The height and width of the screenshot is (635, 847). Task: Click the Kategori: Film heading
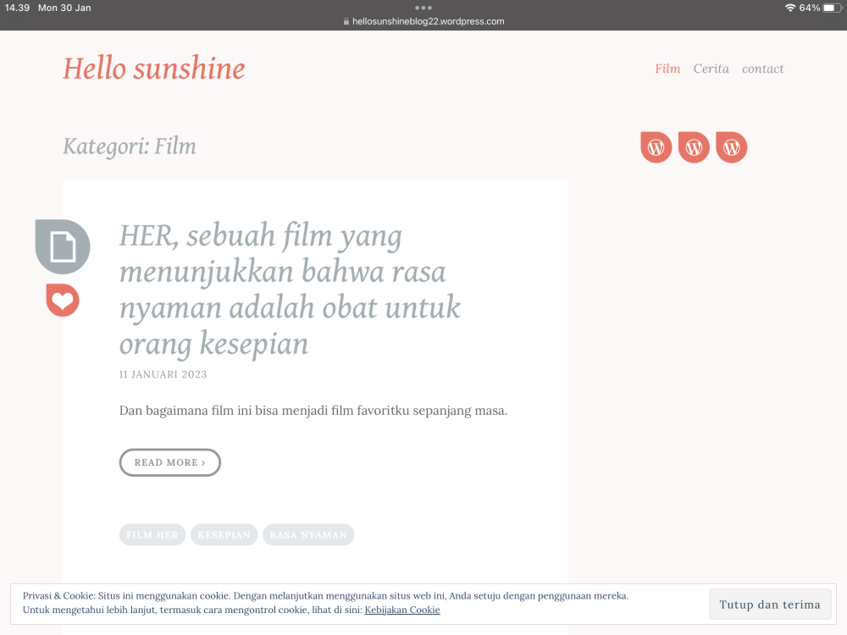[x=130, y=146]
